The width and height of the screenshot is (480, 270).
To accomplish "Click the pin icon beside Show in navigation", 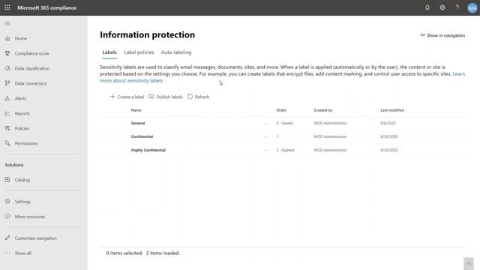I will click(x=422, y=35).
